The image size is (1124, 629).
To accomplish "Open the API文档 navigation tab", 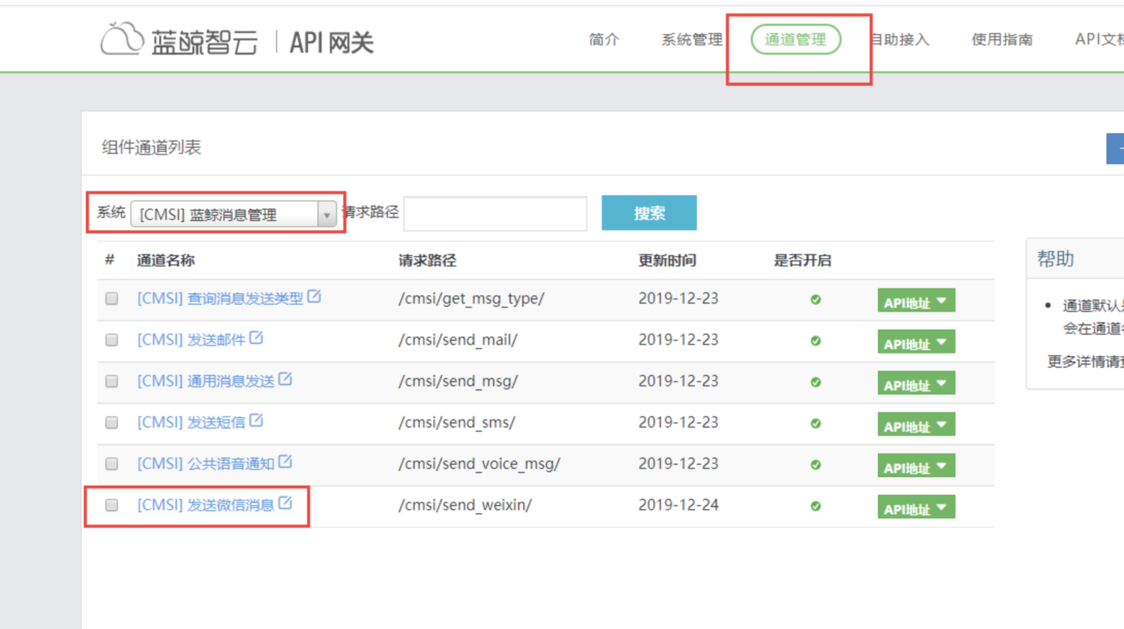I will tap(1099, 39).
